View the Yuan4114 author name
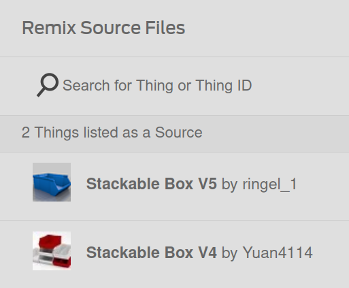This screenshot has width=349, height=288. coord(278,253)
